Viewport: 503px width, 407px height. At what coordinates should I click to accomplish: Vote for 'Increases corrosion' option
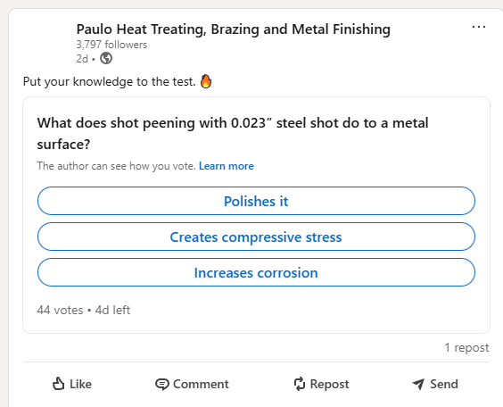click(256, 272)
